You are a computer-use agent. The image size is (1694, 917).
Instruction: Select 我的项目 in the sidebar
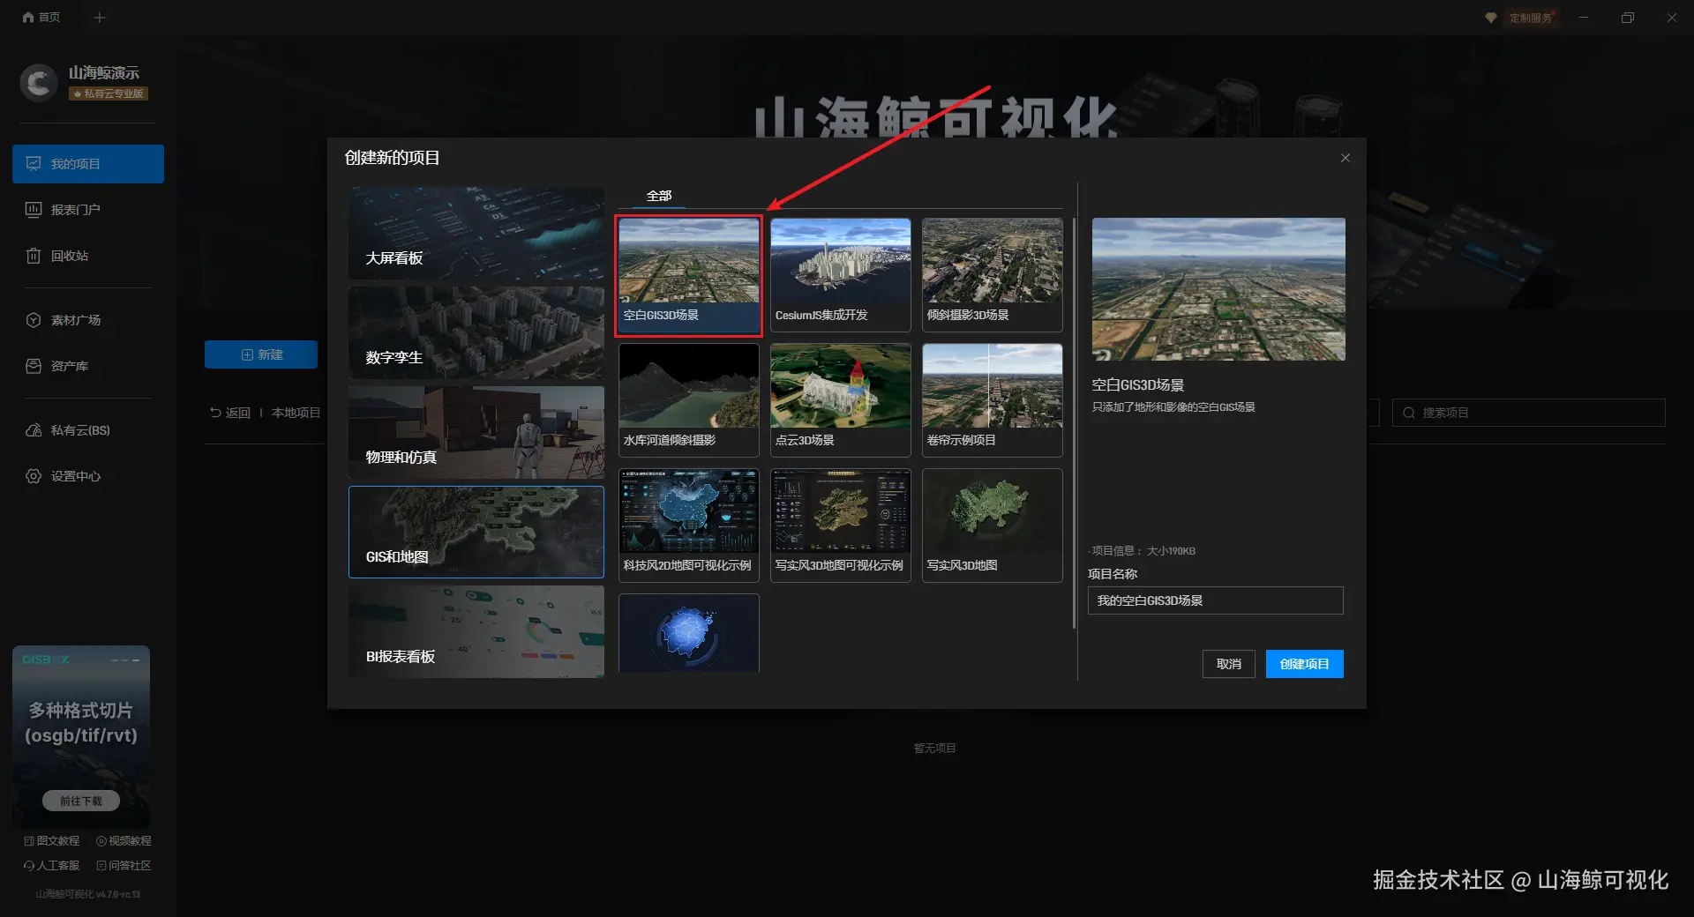(x=88, y=164)
